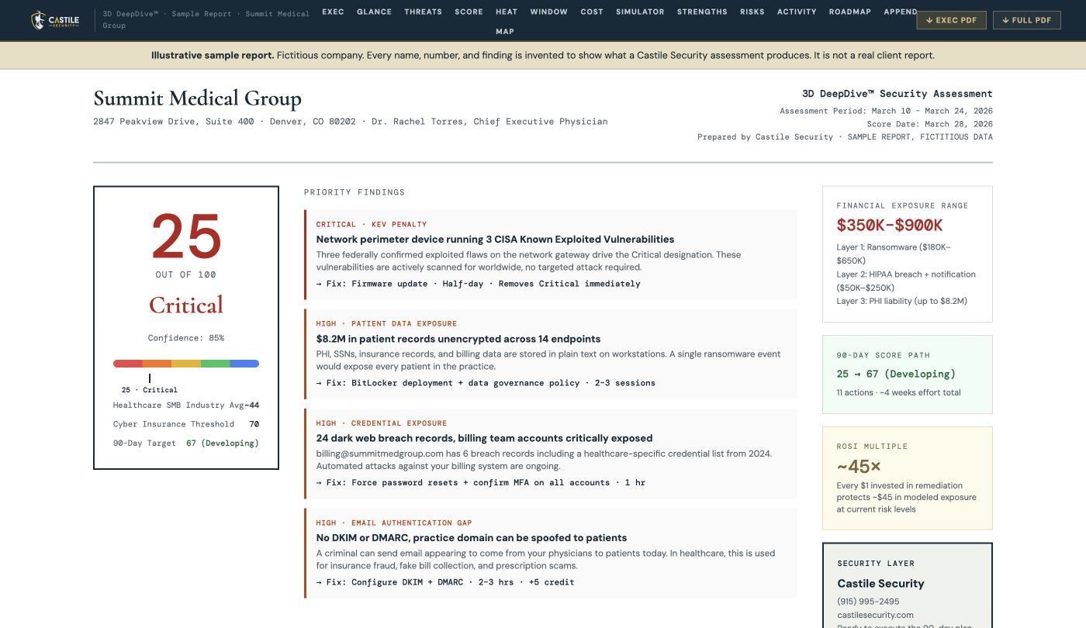Open the WINDOW section link

coord(549,12)
